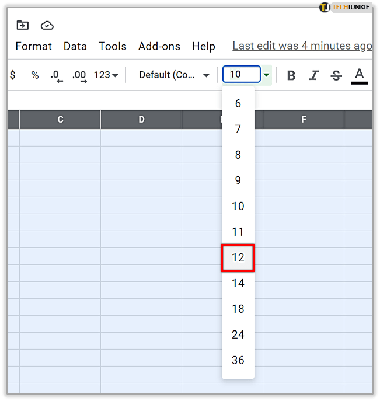Click the font size input field
The image size is (380, 401).
[x=242, y=75]
